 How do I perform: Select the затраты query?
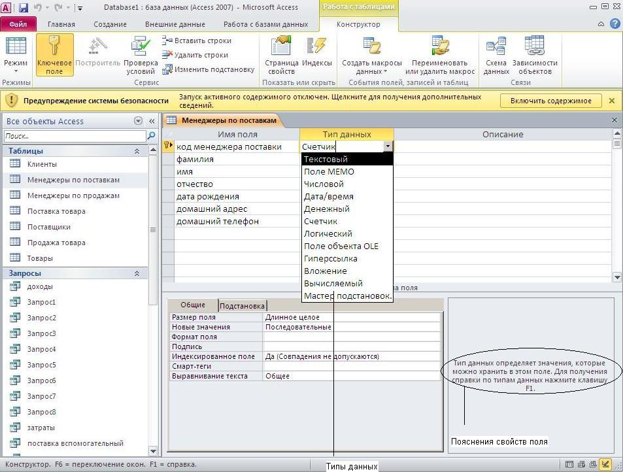pyautogui.click(x=41, y=428)
